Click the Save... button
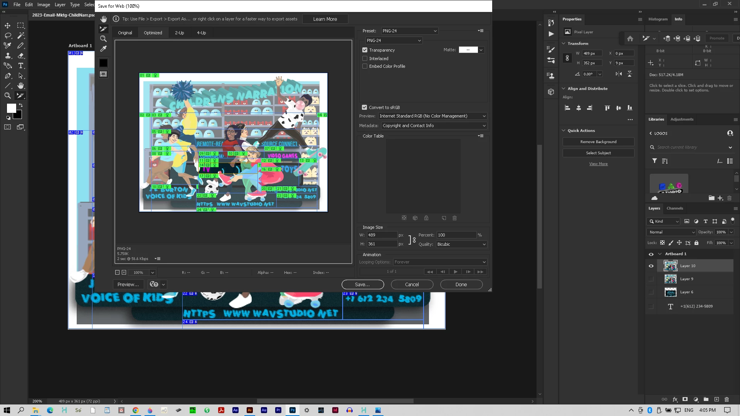This screenshot has height=416, width=740. click(362, 285)
